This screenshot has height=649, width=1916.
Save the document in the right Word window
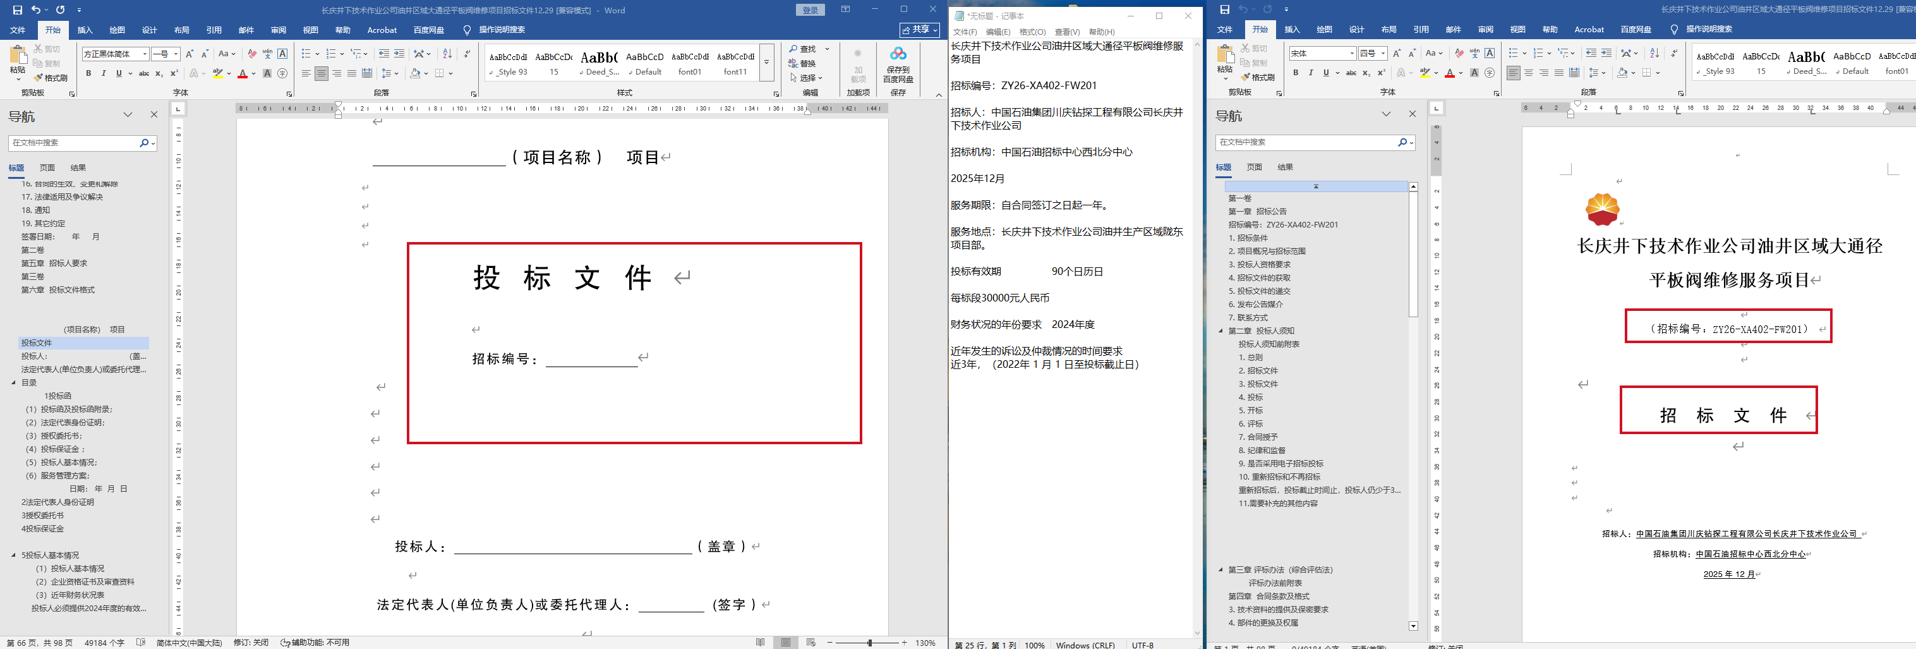(x=1225, y=9)
